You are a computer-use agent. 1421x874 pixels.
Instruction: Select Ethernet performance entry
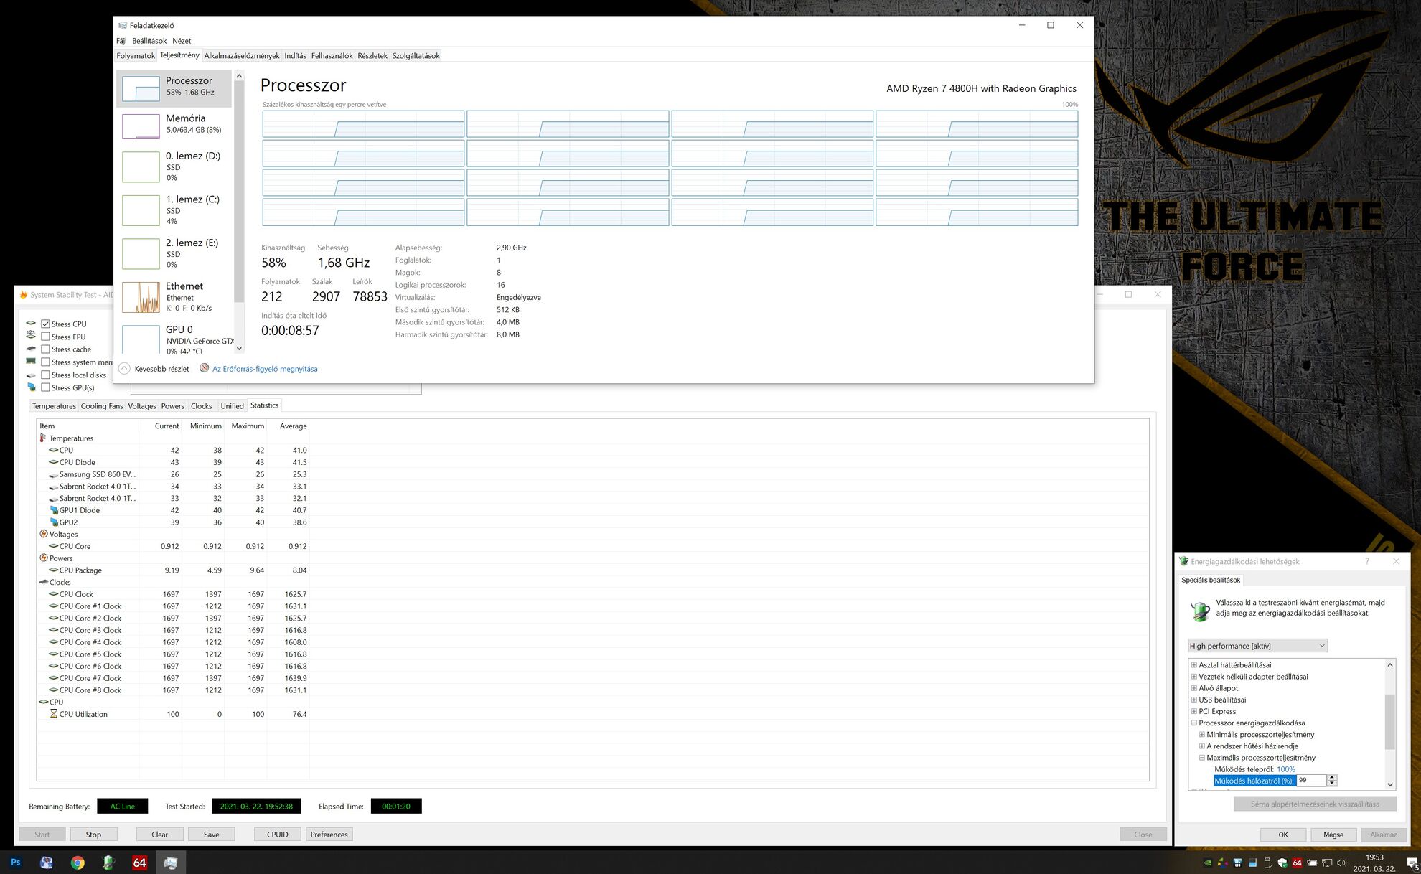pyautogui.click(x=174, y=296)
